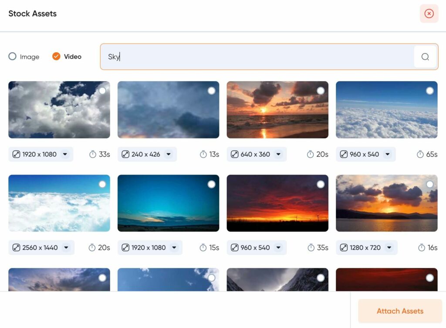This screenshot has width=446, height=328.
Task: Select the Video radio option
Action: [56, 56]
